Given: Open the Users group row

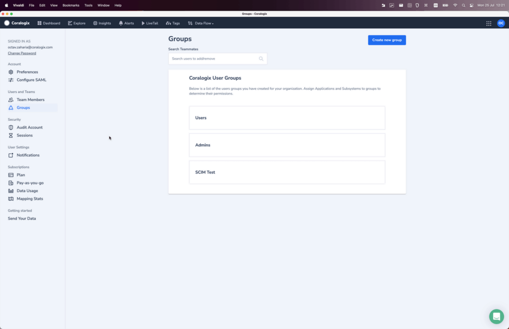Looking at the screenshot, I should pyautogui.click(x=287, y=118).
